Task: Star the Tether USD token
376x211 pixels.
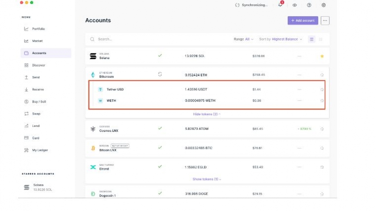Action: point(322,90)
